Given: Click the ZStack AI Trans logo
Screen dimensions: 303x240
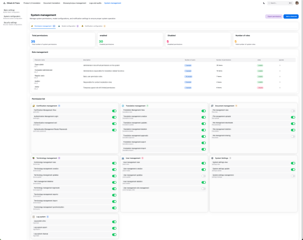Looking at the screenshot, I should [x=12, y=3].
